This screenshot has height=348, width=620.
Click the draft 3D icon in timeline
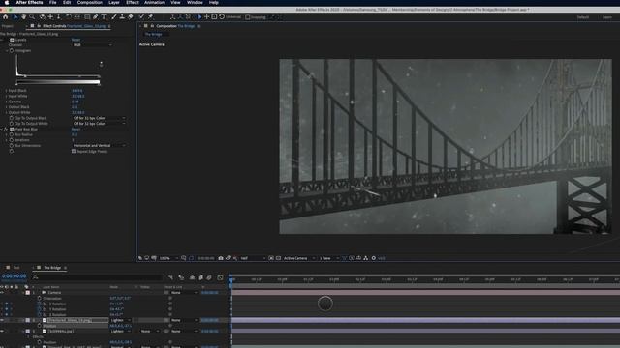coord(181,277)
